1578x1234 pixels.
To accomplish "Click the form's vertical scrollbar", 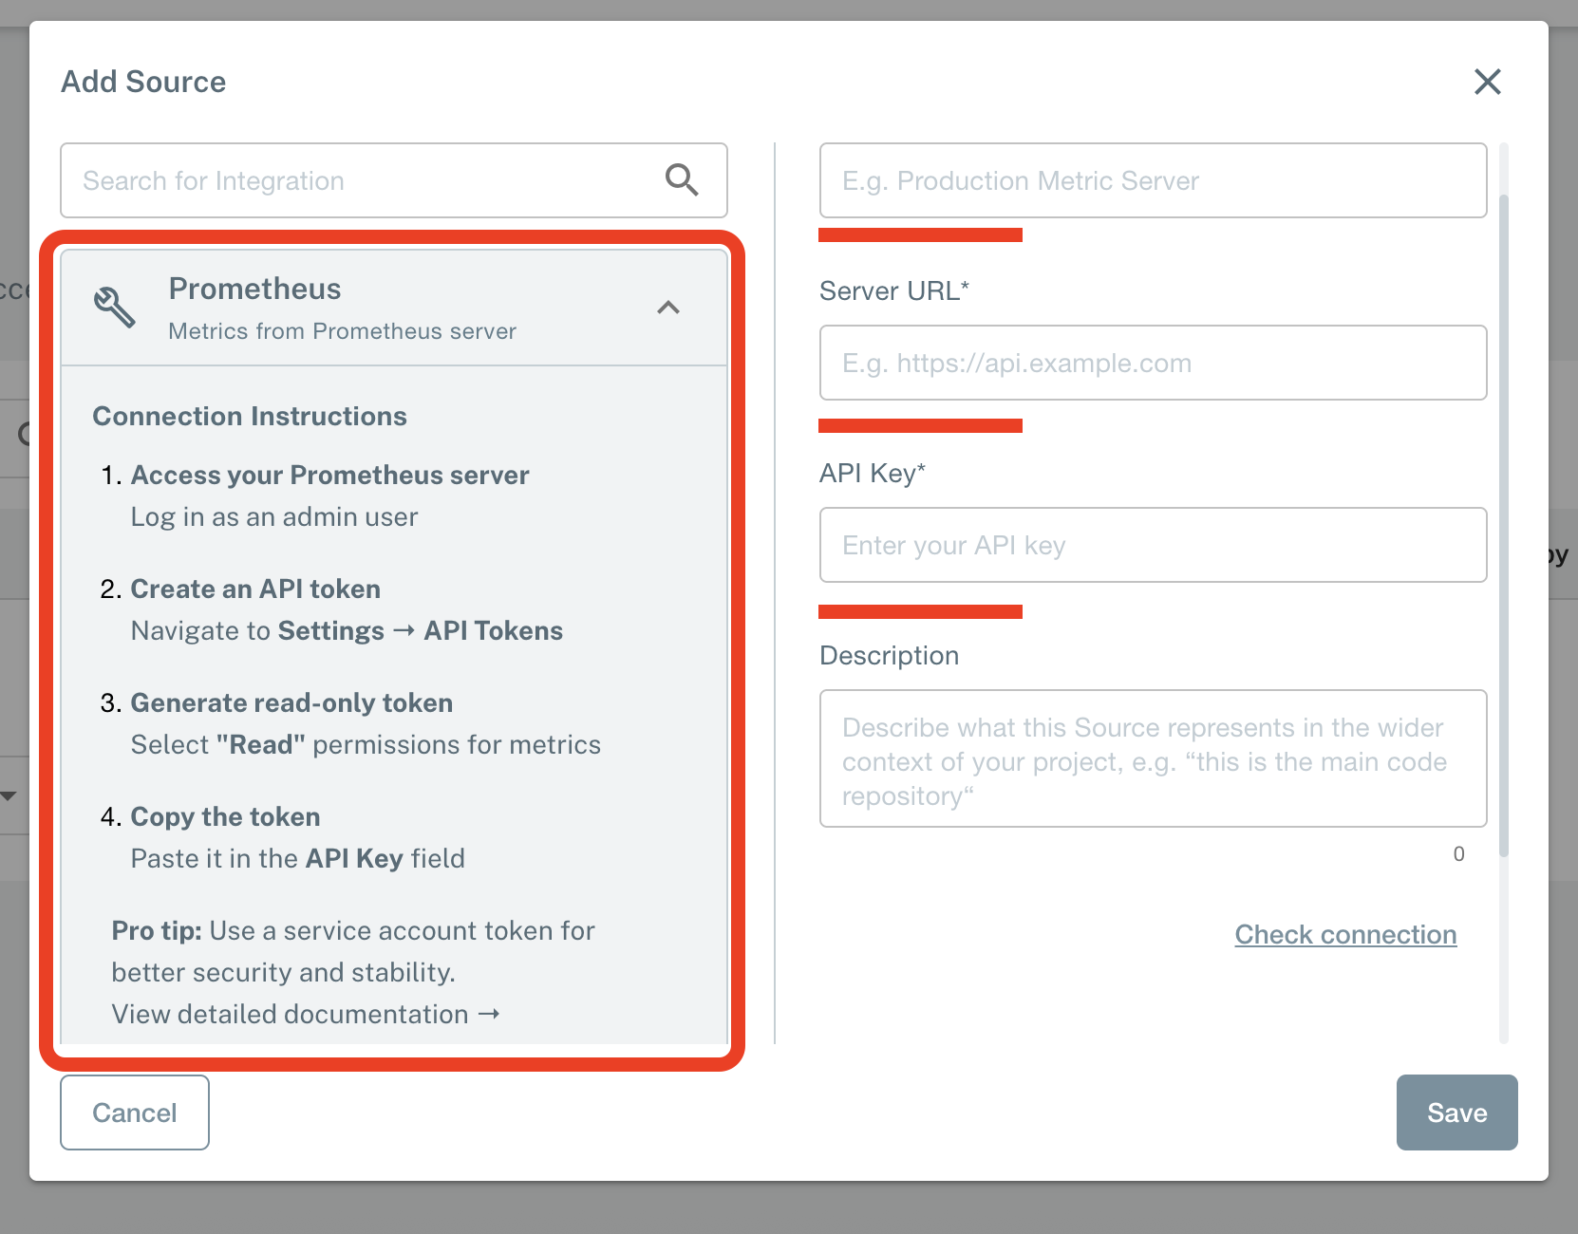I will (x=1503, y=525).
